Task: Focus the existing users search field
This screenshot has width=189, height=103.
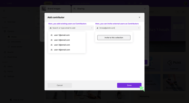Action: (x=71, y=28)
